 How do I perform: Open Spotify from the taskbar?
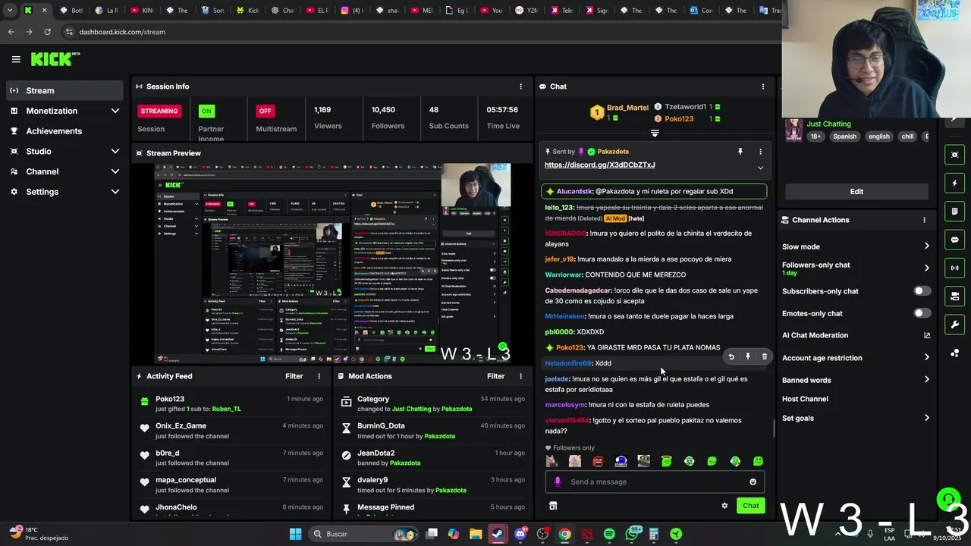point(609,534)
